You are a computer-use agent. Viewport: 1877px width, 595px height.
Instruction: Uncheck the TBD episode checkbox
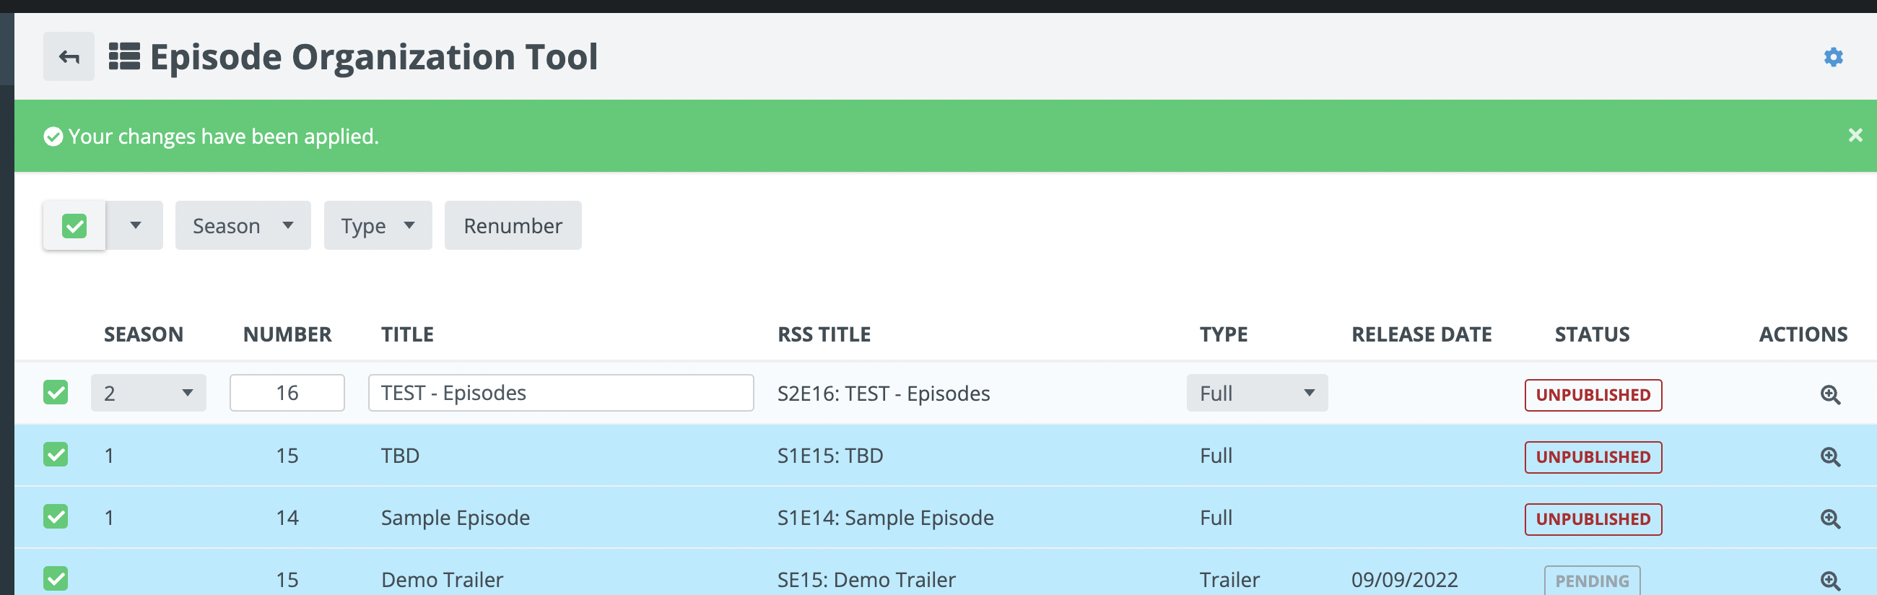coord(56,454)
